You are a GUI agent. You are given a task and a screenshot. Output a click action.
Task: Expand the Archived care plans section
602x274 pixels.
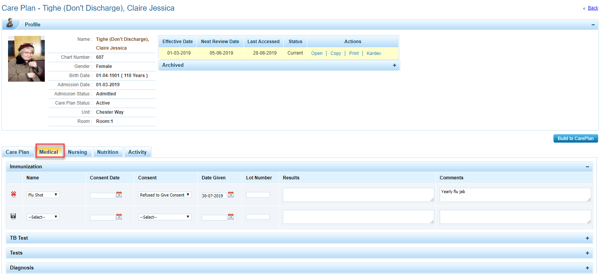click(x=394, y=65)
